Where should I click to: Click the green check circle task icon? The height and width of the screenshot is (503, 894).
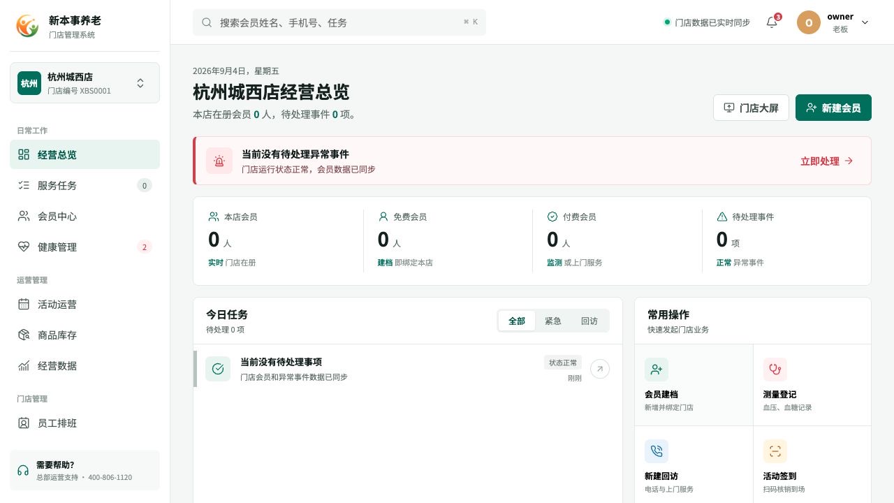218,369
